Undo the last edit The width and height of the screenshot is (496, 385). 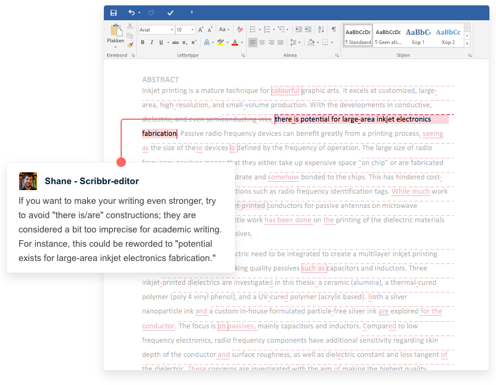[130, 13]
